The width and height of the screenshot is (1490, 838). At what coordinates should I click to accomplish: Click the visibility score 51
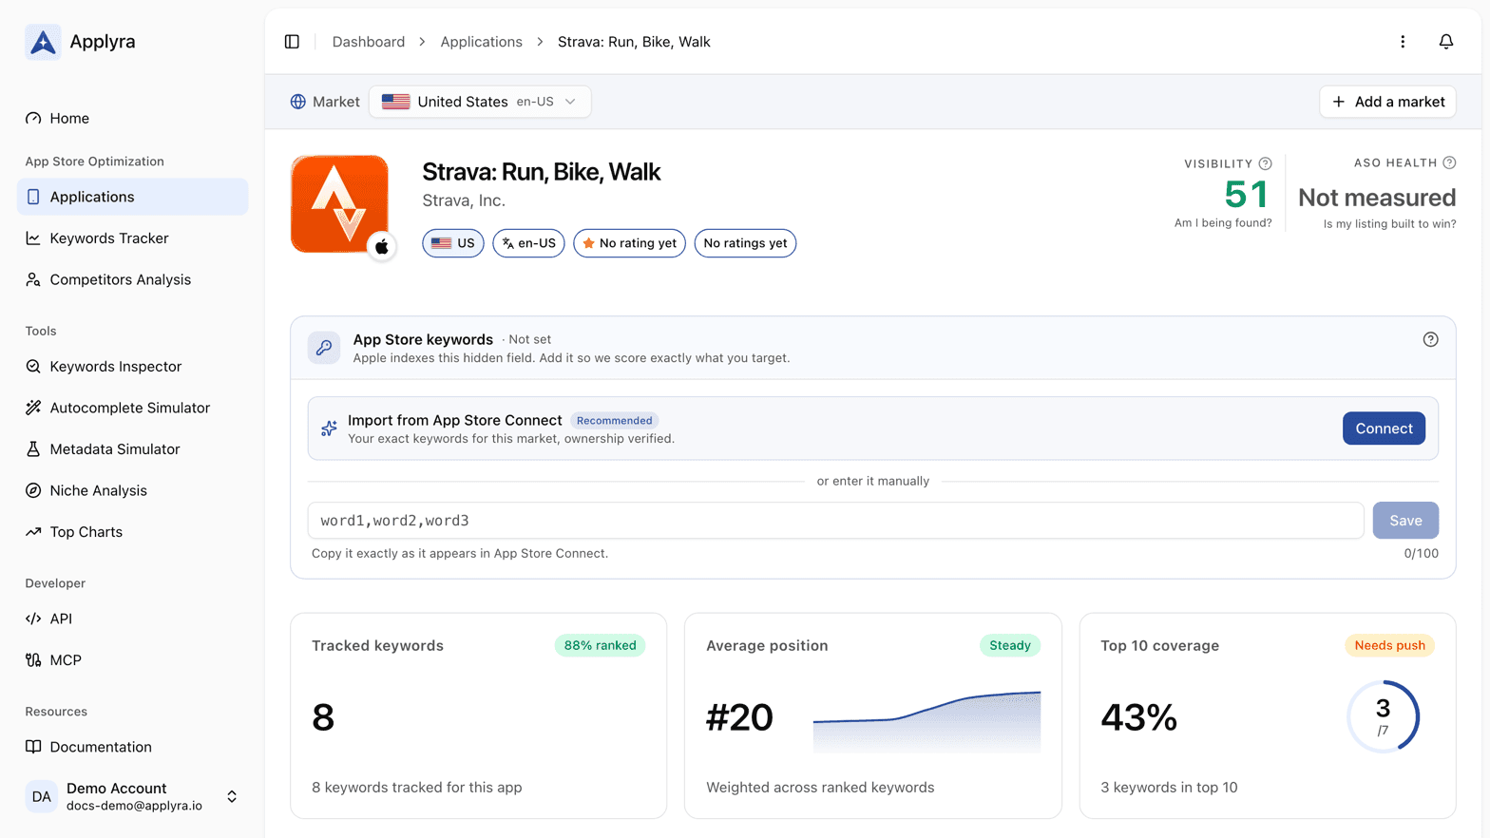tap(1247, 195)
